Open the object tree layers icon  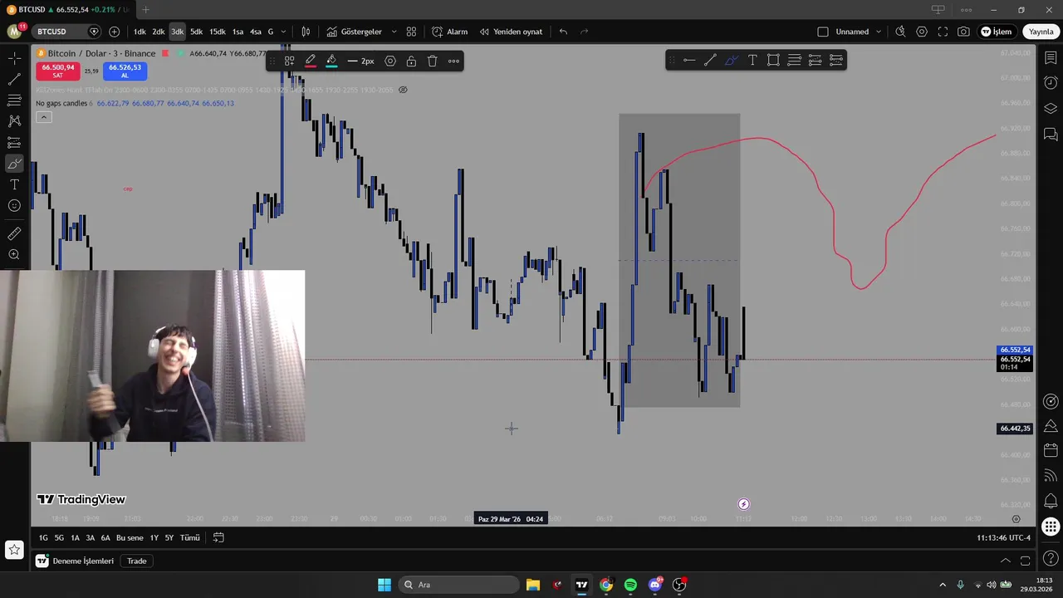[1051, 109]
